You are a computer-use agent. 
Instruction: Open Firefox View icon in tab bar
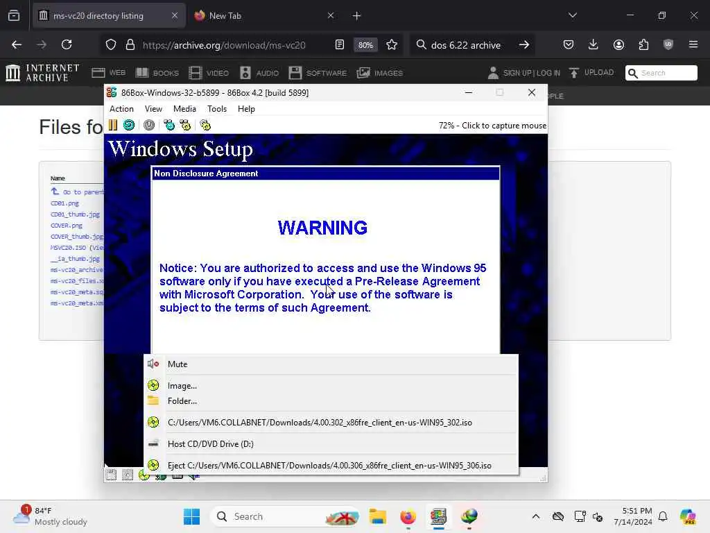tap(14, 16)
